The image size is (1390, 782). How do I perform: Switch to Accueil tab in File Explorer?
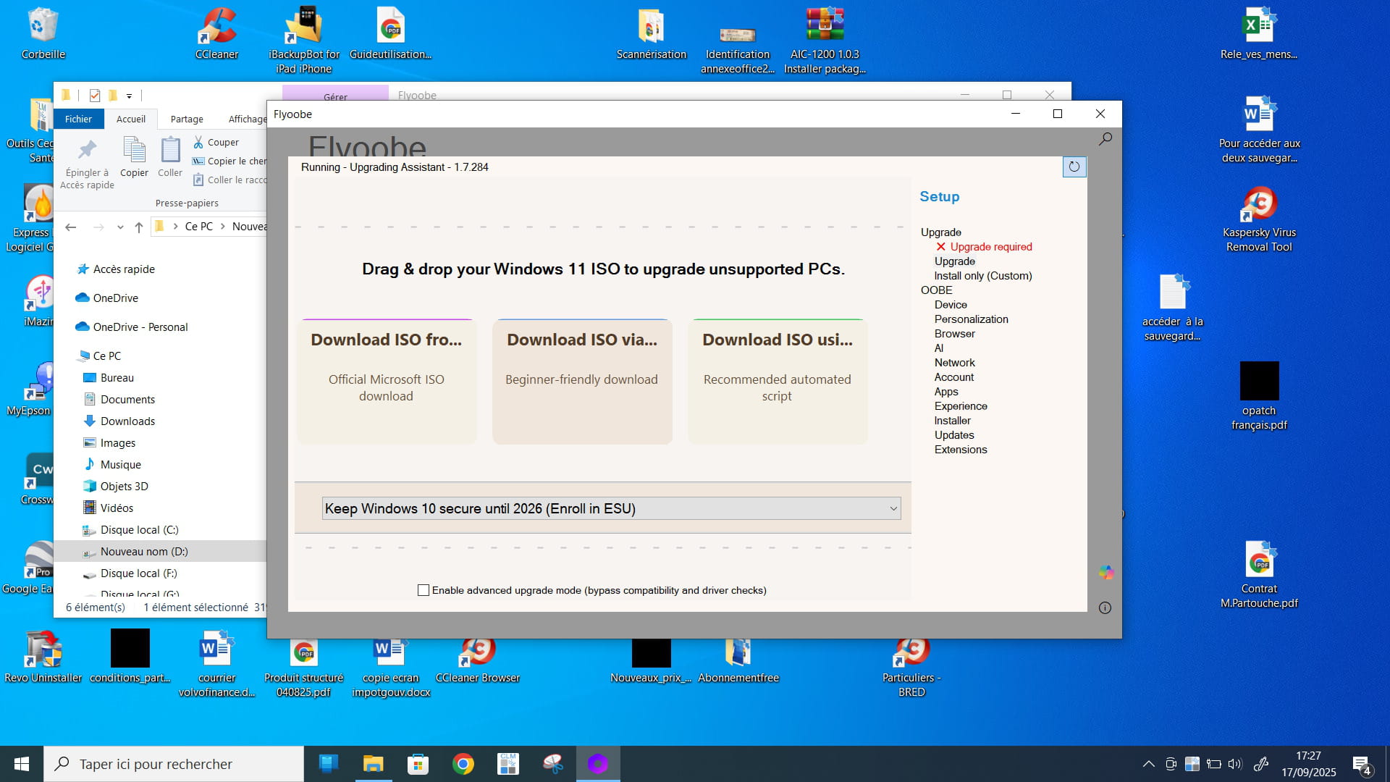coord(131,119)
